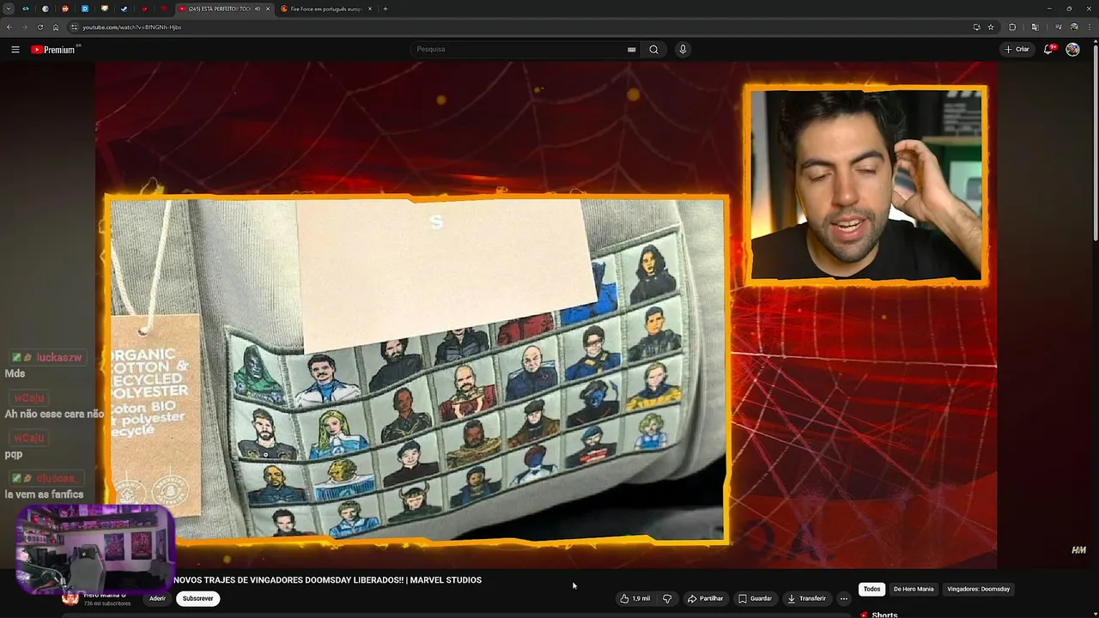Open the on-screen keyboard in search box

pos(632,50)
